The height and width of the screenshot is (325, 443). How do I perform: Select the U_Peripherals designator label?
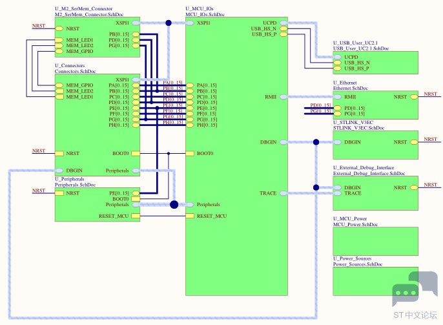tap(70, 179)
